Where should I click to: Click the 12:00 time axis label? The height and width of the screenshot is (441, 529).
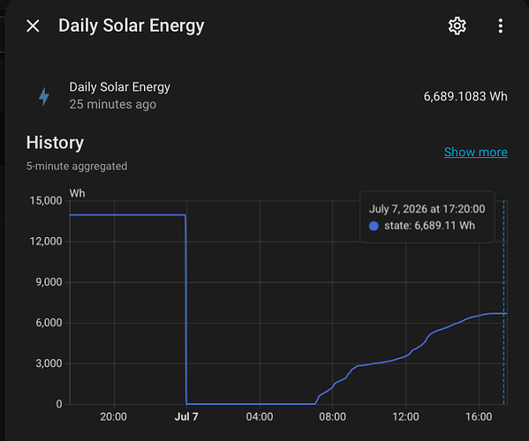click(x=405, y=416)
